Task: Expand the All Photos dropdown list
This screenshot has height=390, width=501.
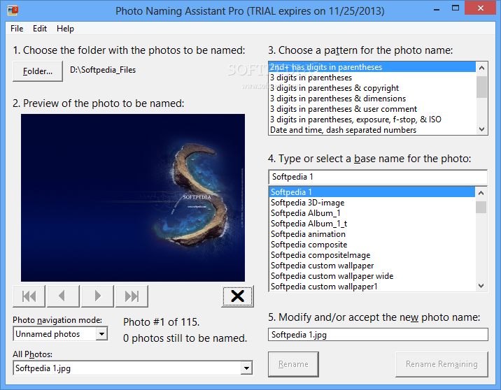Action: pos(246,368)
